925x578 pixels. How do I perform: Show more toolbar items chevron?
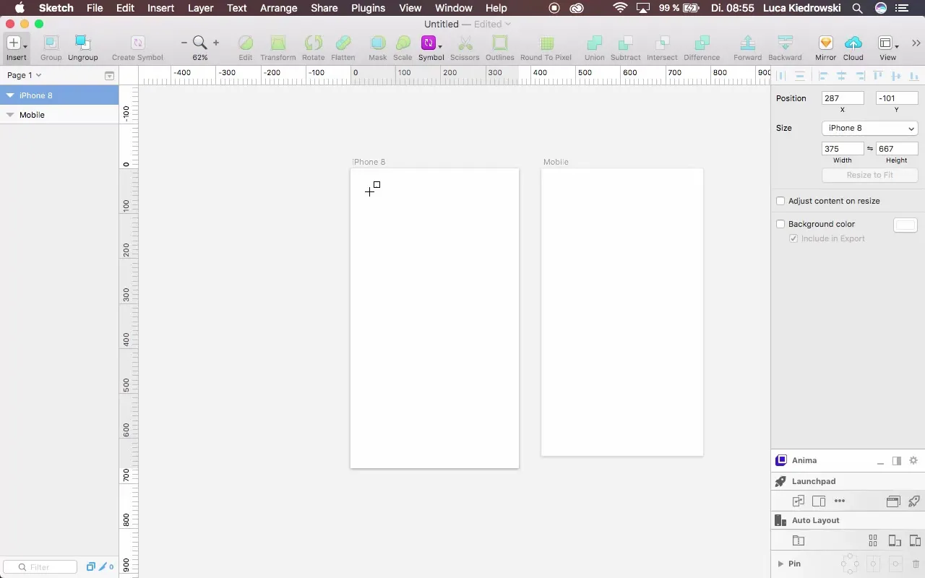click(916, 43)
